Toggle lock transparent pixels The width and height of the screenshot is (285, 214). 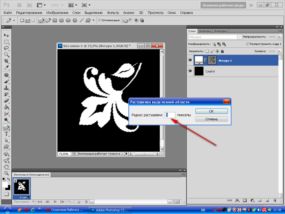207,51
